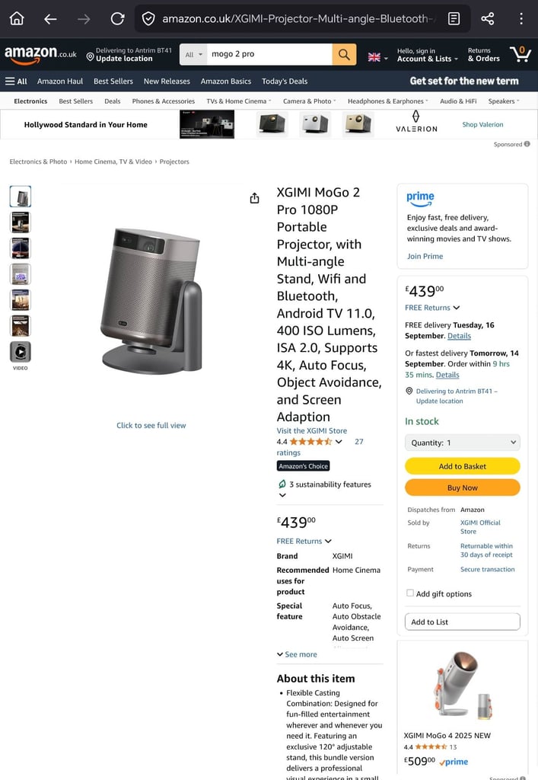538x780 pixels.
Task: Expand See more product details
Action: [x=297, y=654]
